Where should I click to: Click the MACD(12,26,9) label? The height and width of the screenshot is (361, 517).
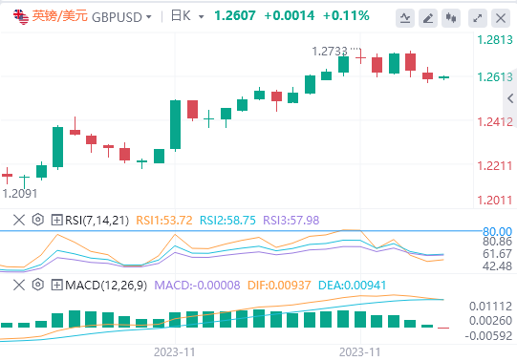106,286
